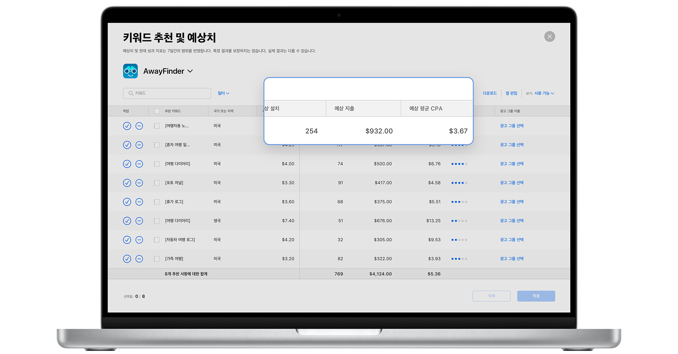
Task: Click the AwayFinder app icon
Action: (130, 71)
